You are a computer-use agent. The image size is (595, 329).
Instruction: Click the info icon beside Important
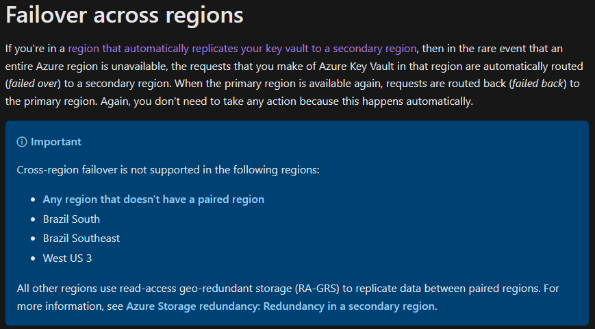pyautogui.click(x=22, y=142)
